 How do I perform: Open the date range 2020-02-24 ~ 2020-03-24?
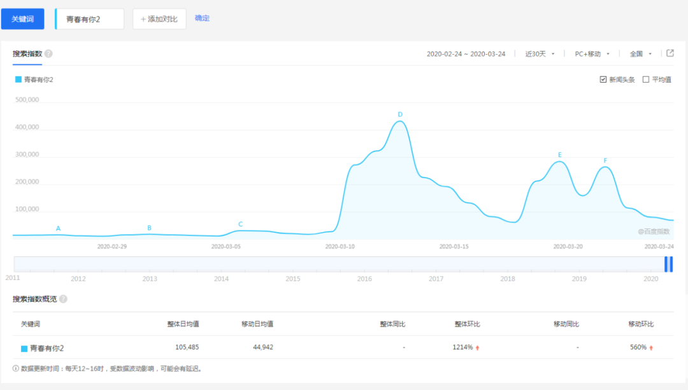pyautogui.click(x=466, y=54)
